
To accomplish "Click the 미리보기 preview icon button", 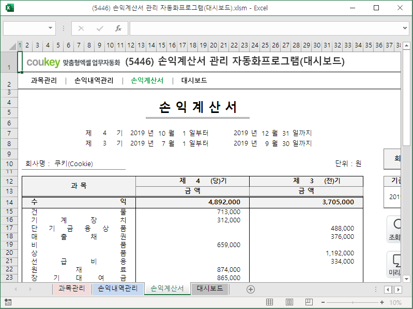I will pos(394,265).
